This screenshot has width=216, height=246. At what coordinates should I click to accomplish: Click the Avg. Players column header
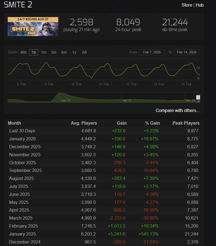tap(84, 123)
